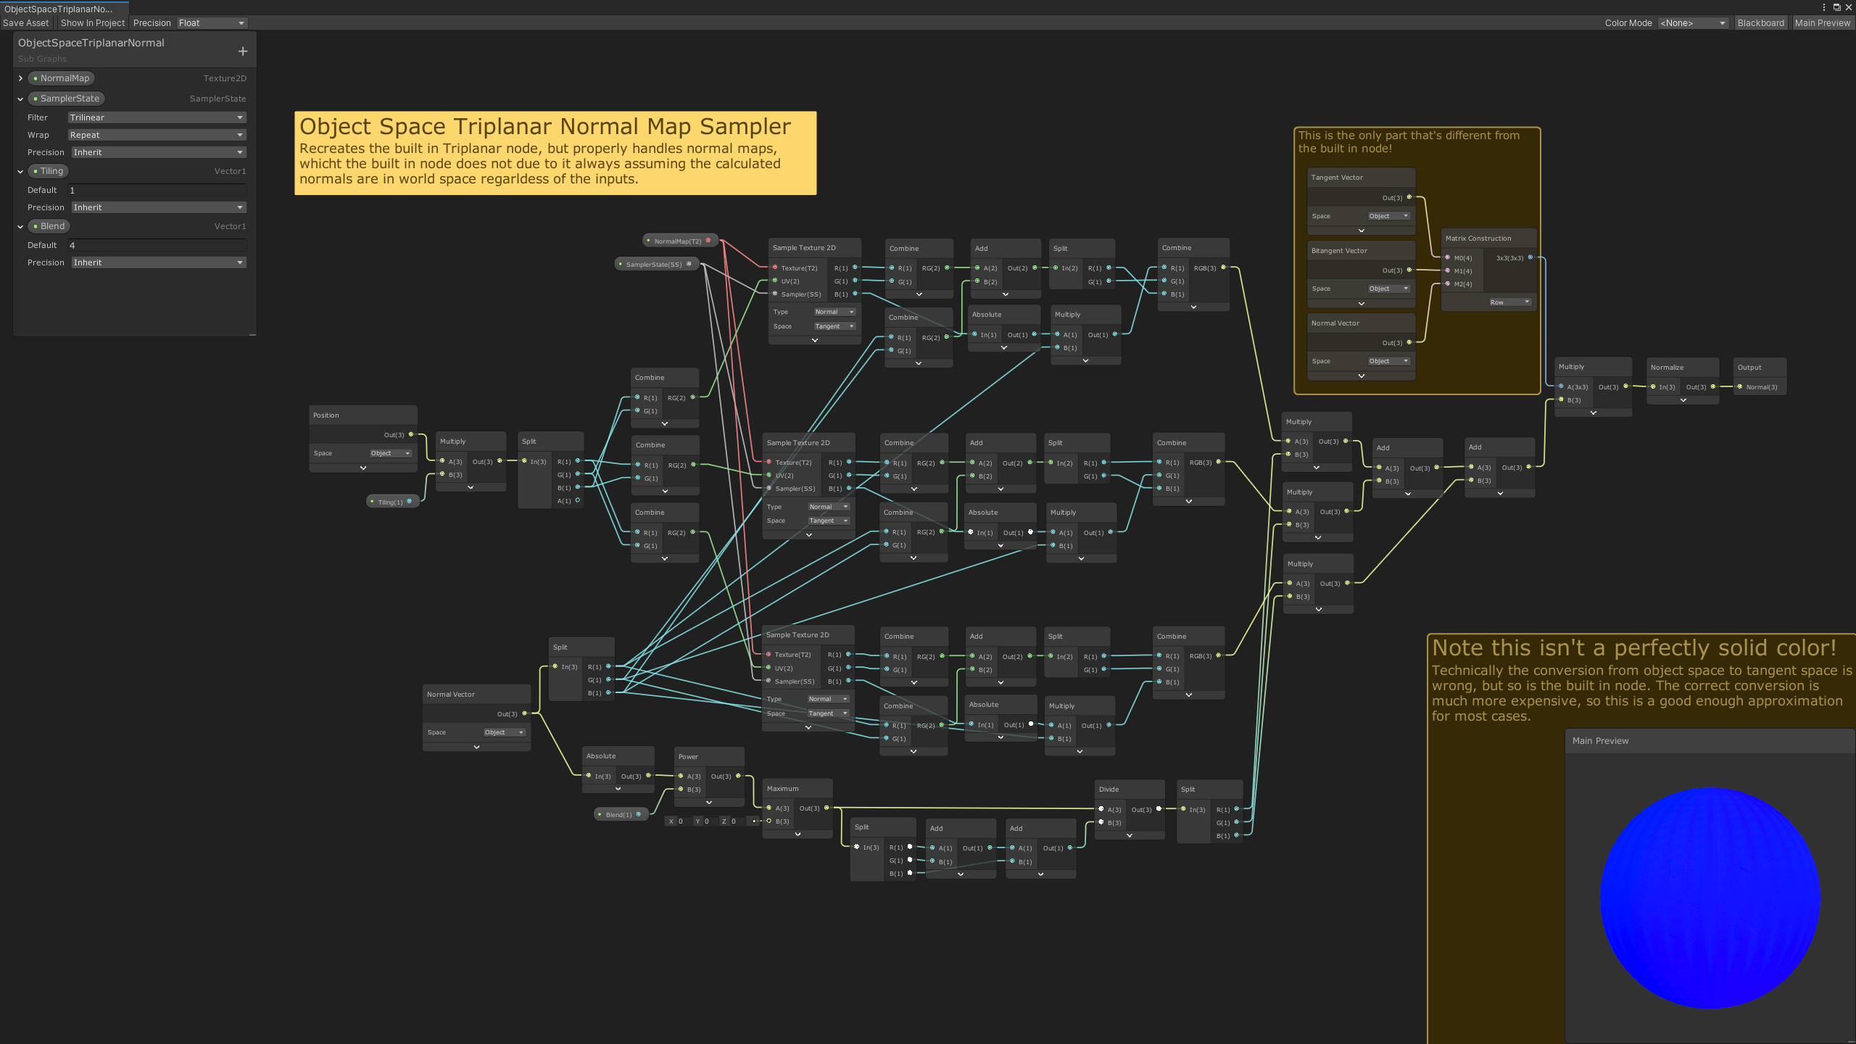Toggle the Blackboard panel visibility
Image resolution: width=1856 pixels, height=1044 pixels.
click(x=1760, y=23)
